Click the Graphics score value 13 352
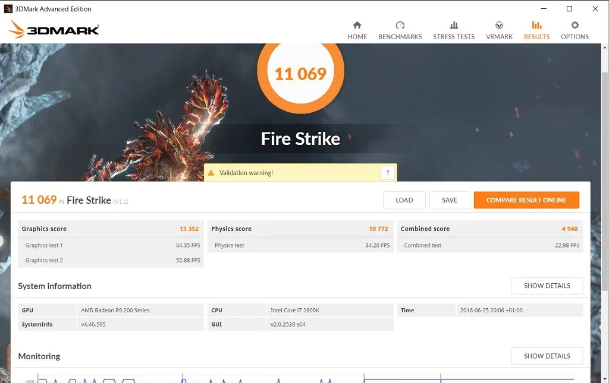The height and width of the screenshot is (383, 609). point(189,229)
